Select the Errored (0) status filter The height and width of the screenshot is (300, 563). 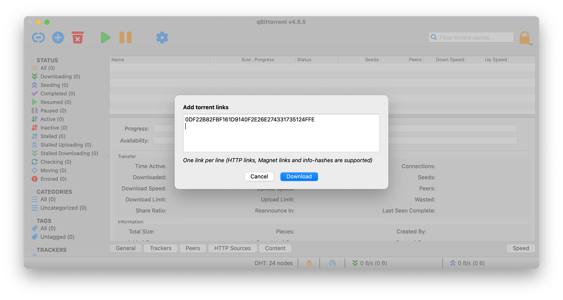pyautogui.click(x=49, y=179)
